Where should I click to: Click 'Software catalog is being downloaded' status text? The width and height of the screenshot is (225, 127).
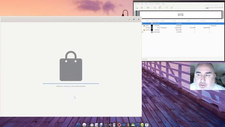(x=71, y=86)
